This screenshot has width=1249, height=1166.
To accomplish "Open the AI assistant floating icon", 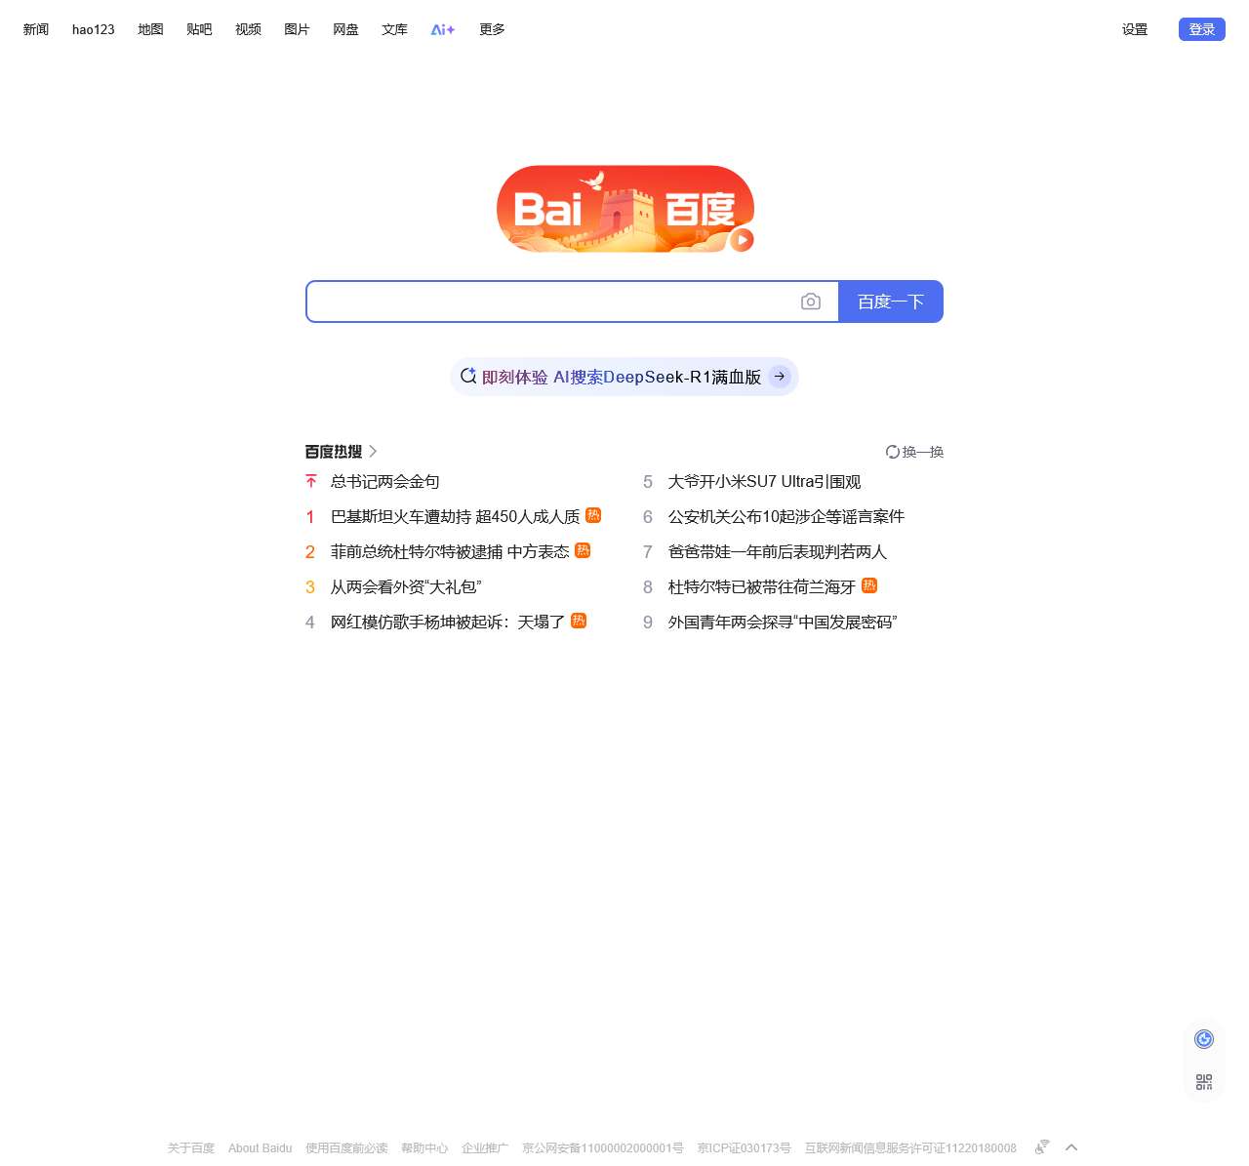I will 1204,1039.
